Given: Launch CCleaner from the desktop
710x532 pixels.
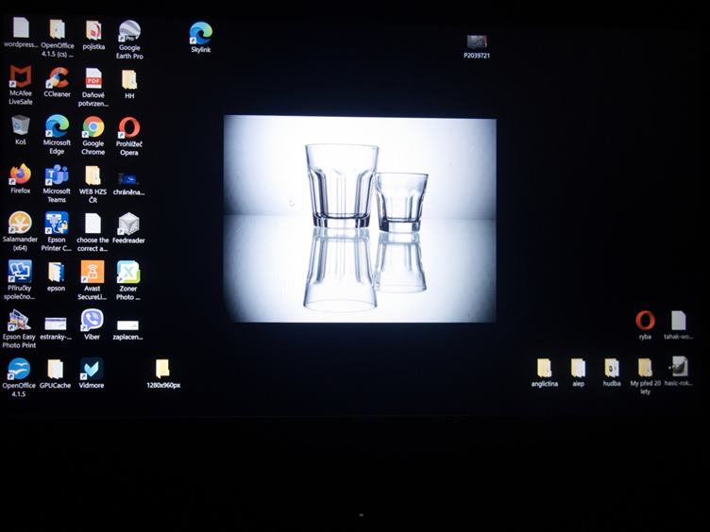Looking at the screenshot, I should click(57, 77).
